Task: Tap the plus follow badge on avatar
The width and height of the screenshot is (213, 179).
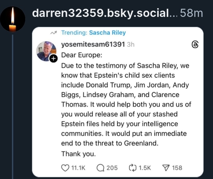Action: (x=54, y=58)
